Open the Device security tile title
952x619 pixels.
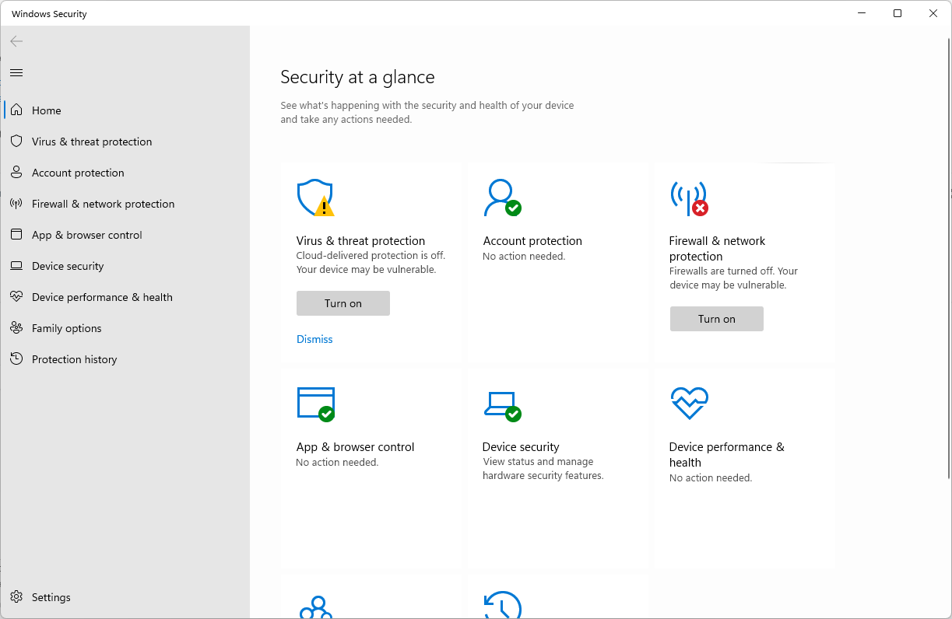521,447
